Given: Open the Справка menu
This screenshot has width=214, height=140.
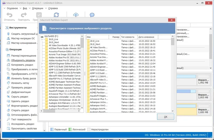Looking at the screenshot, I should tap(53, 8).
